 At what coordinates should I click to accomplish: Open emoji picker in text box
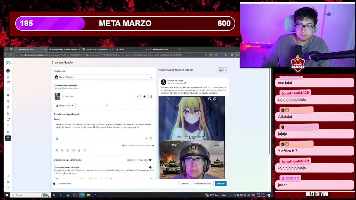pyautogui.click(x=151, y=138)
